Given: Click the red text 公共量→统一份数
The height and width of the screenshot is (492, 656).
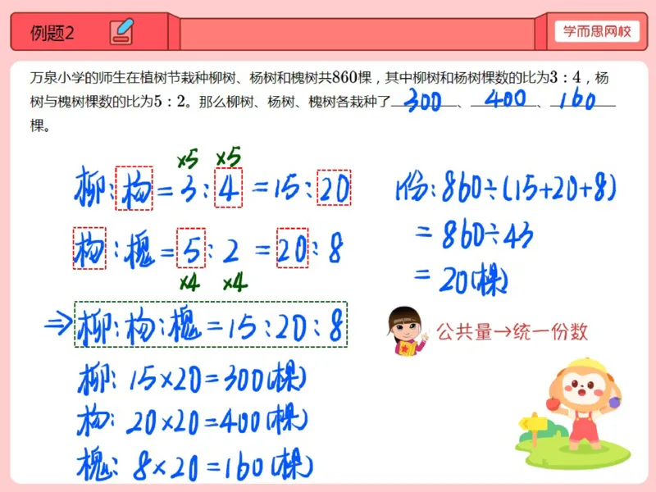Looking at the screenshot, I should coord(512,331).
